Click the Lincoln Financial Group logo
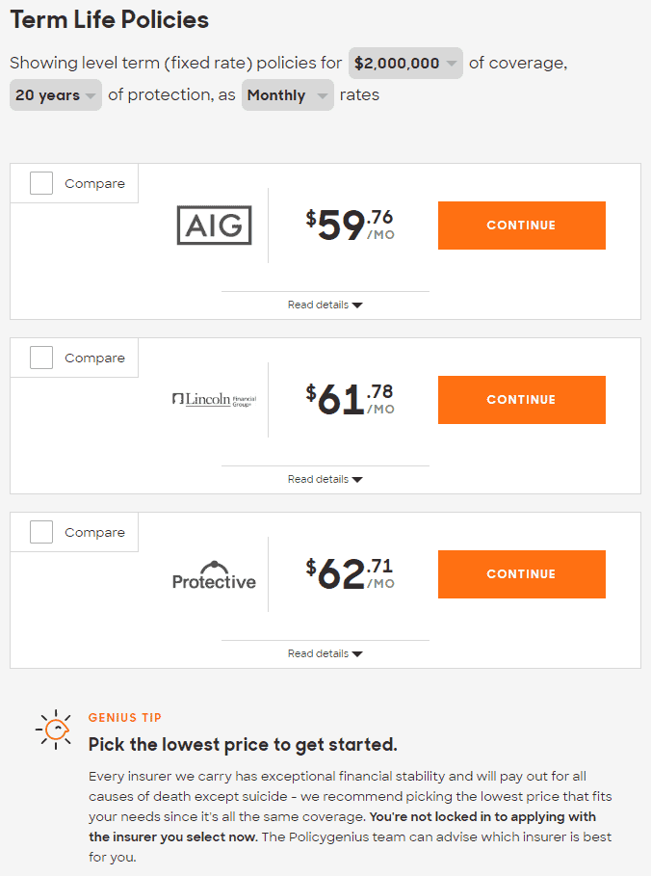The image size is (651, 876). point(215,400)
